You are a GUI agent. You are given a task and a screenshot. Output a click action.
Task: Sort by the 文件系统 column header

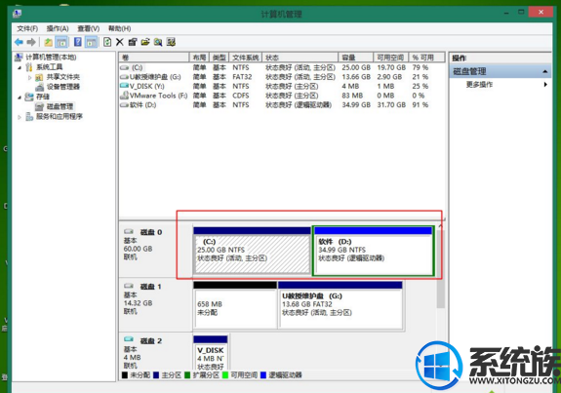click(246, 58)
